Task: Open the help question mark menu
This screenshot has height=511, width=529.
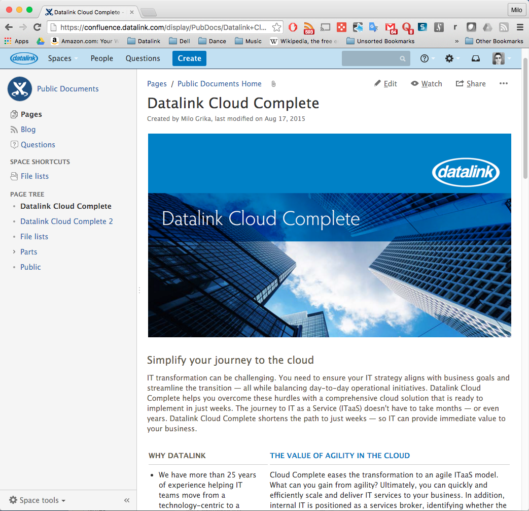Action: coord(425,58)
